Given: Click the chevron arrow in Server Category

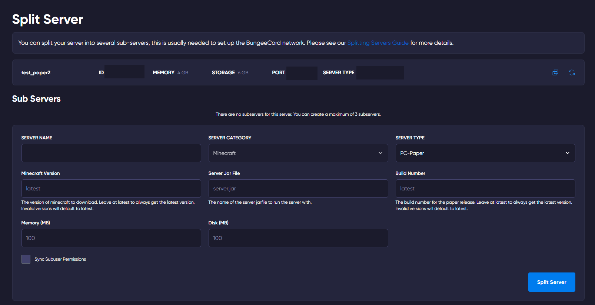Looking at the screenshot, I should pyautogui.click(x=380, y=153).
